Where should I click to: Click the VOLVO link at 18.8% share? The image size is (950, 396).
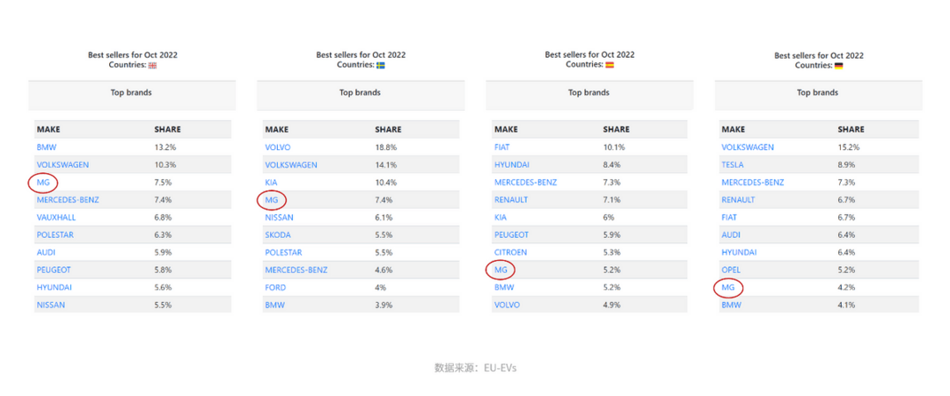[278, 148]
